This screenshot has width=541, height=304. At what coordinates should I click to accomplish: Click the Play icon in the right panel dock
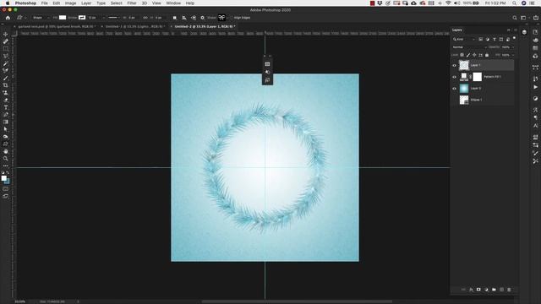click(x=535, y=87)
